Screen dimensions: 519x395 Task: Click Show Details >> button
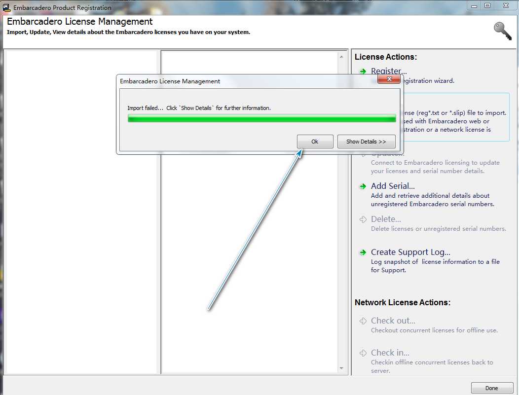[366, 142]
